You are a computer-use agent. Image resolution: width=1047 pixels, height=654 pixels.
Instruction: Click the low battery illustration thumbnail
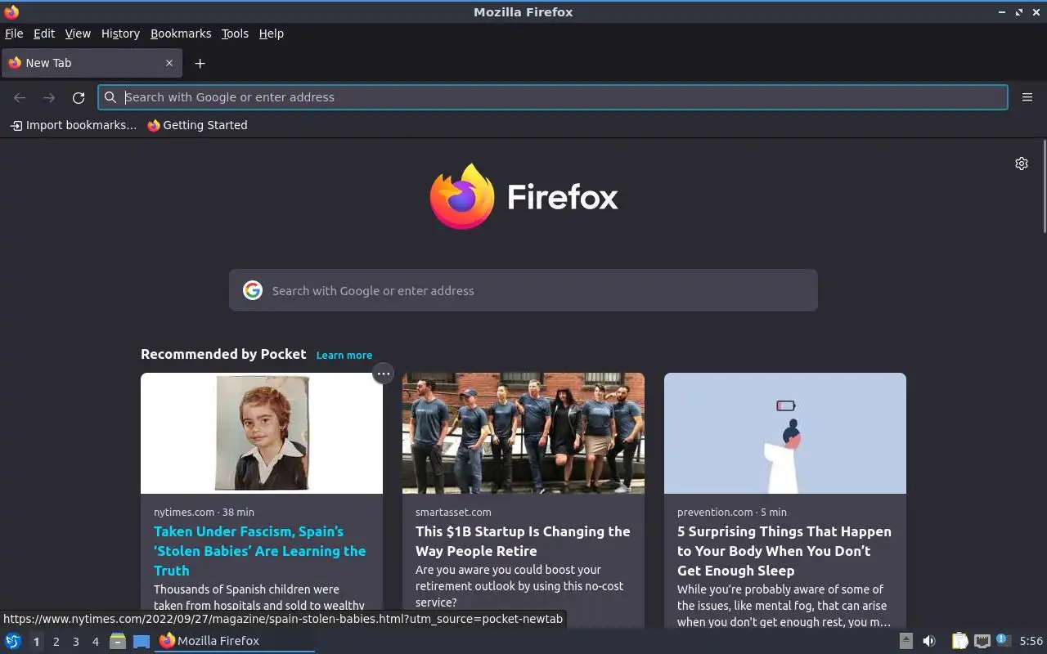coord(785,433)
